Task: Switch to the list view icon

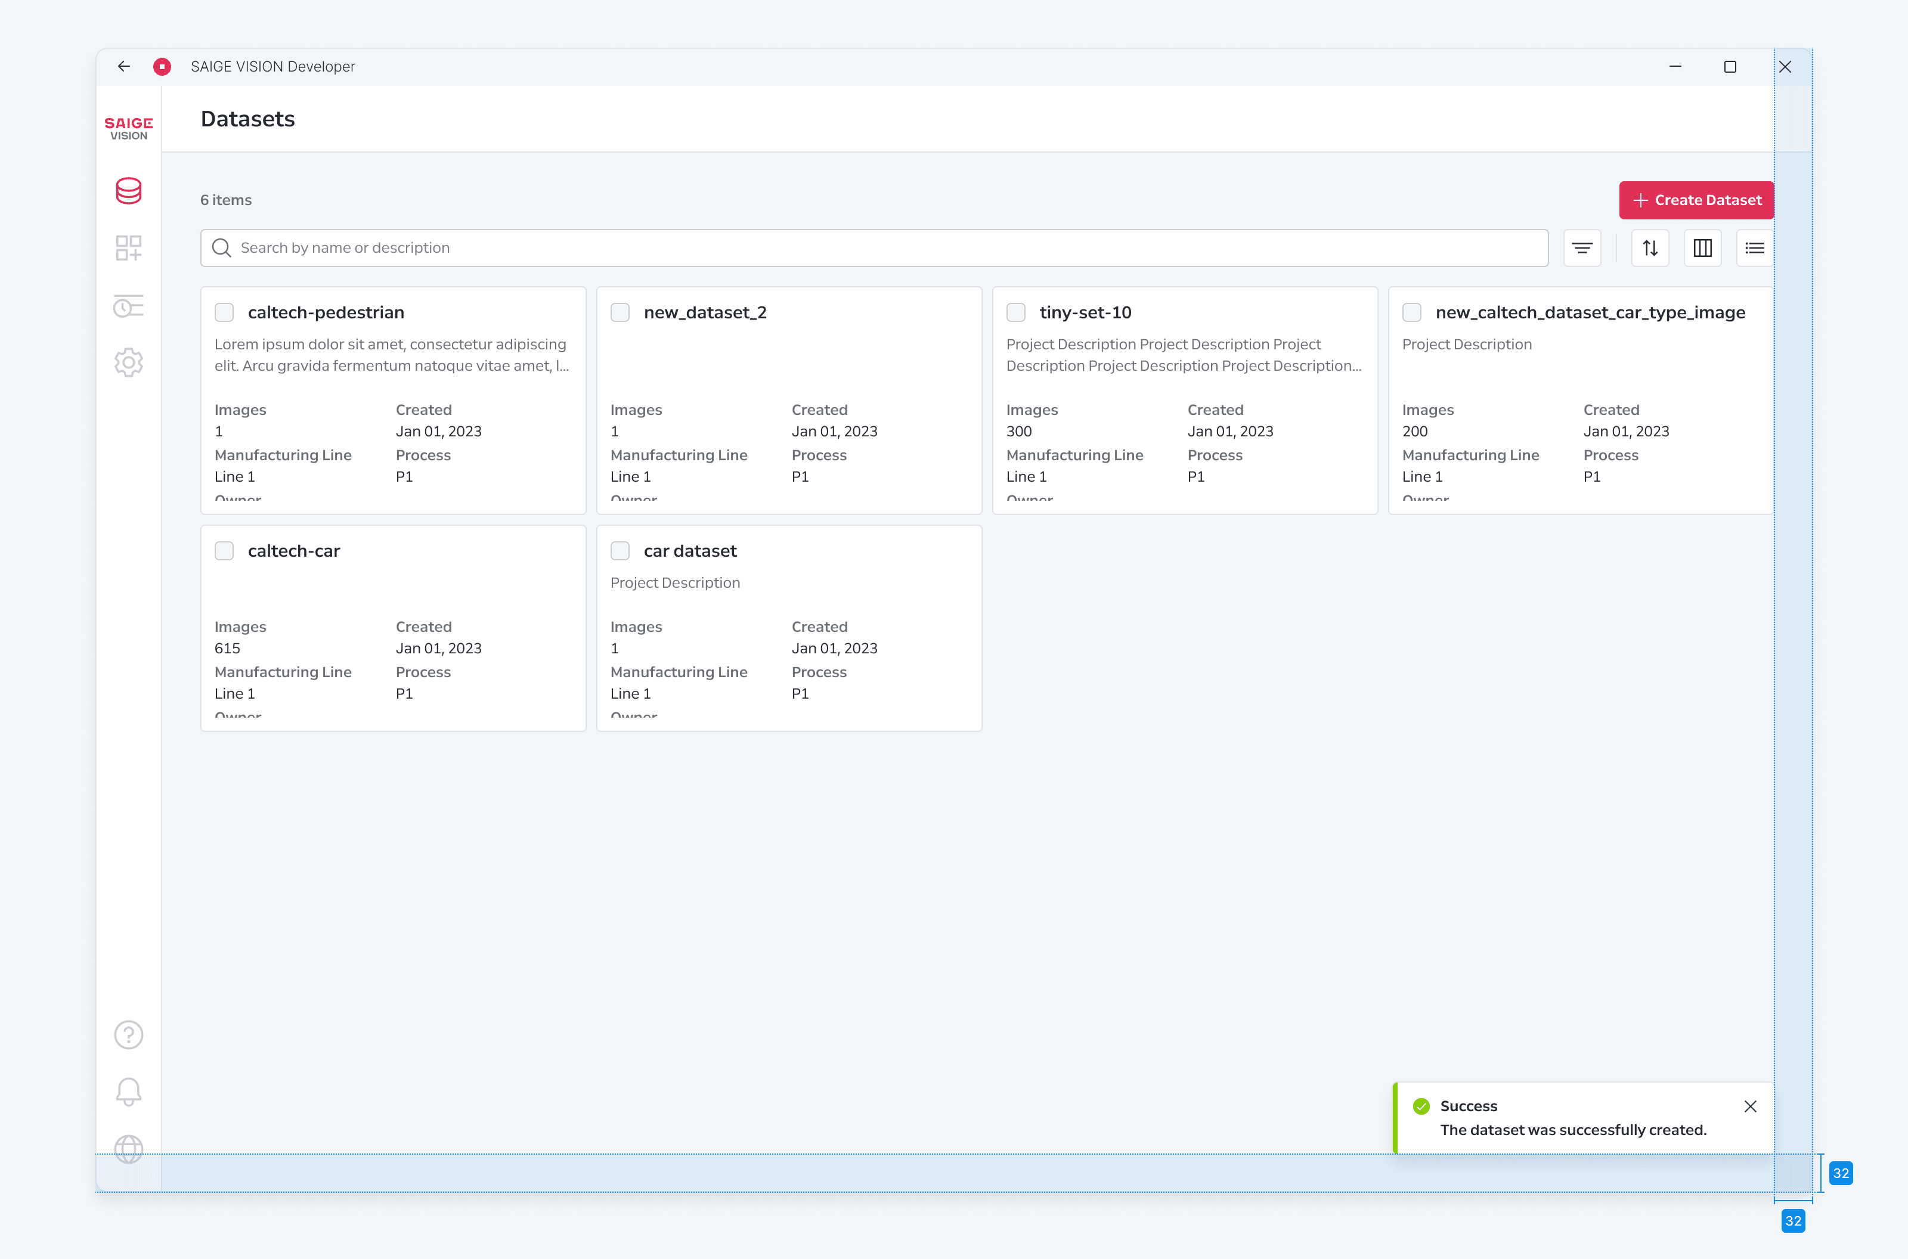Action: [x=1755, y=248]
